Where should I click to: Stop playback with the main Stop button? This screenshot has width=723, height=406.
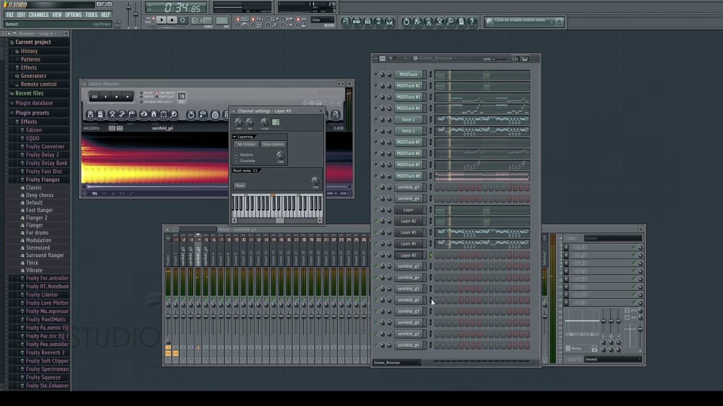[172, 20]
